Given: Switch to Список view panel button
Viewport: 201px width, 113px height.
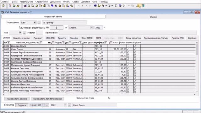Looking at the screenshot, I should 153,17.
